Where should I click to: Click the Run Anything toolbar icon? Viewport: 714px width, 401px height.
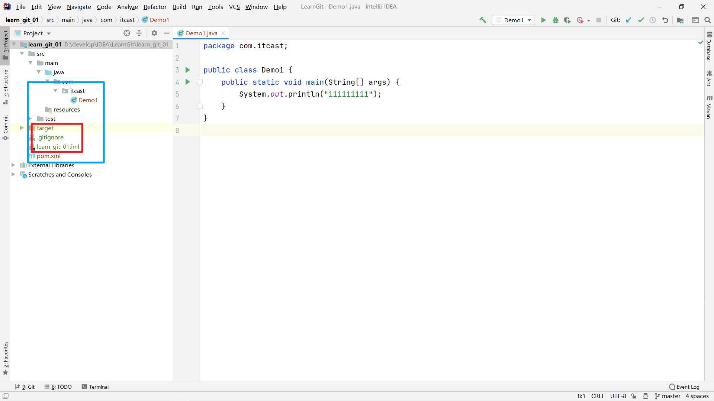[695, 20]
